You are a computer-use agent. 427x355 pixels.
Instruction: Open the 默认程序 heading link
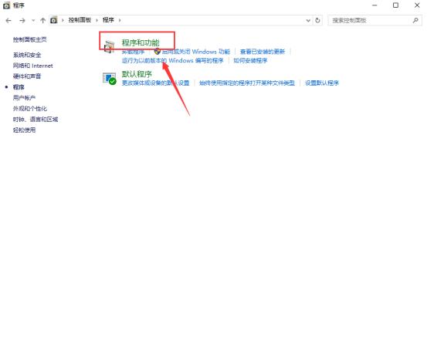point(137,74)
